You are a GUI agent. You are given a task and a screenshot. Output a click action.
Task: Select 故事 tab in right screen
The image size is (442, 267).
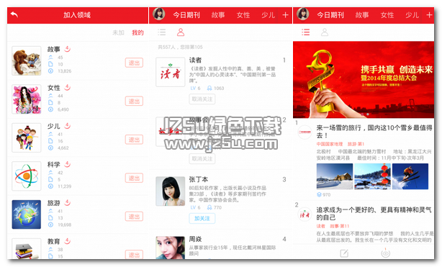(362, 15)
